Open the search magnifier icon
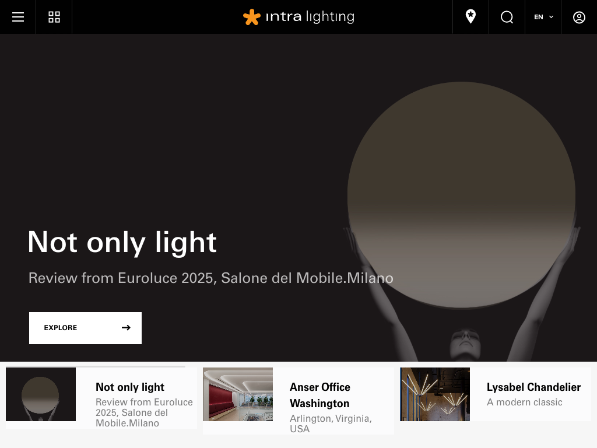Viewport: 597px width, 448px height. [x=507, y=17]
